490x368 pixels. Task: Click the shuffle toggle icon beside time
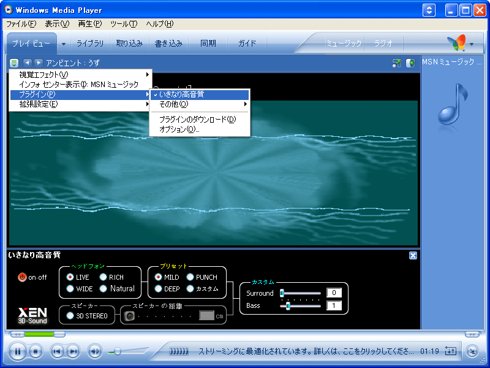450,351
